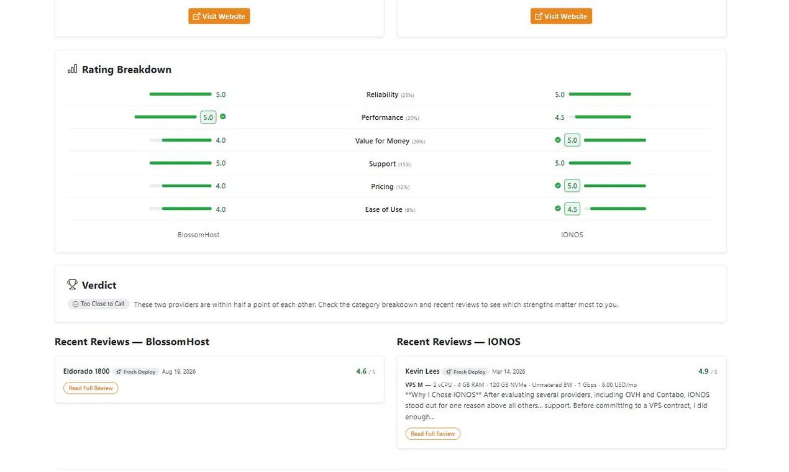Click the green check next to BlossomHost Performance 5.0
The width and height of the screenshot is (789, 472).
[223, 116]
